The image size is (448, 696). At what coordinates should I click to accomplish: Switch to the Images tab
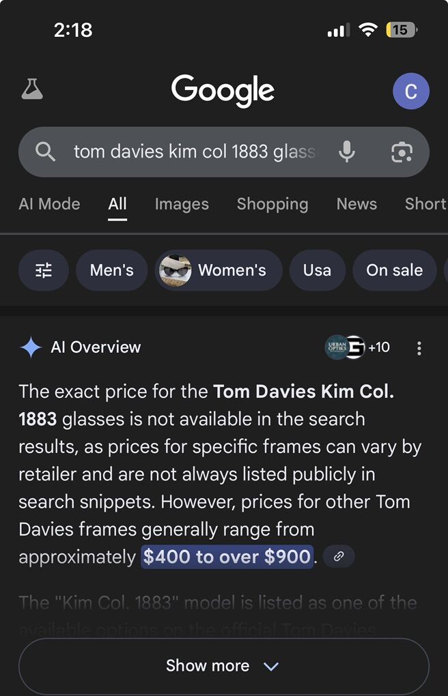(x=182, y=204)
